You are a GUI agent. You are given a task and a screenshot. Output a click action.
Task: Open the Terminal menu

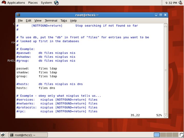(51, 21)
